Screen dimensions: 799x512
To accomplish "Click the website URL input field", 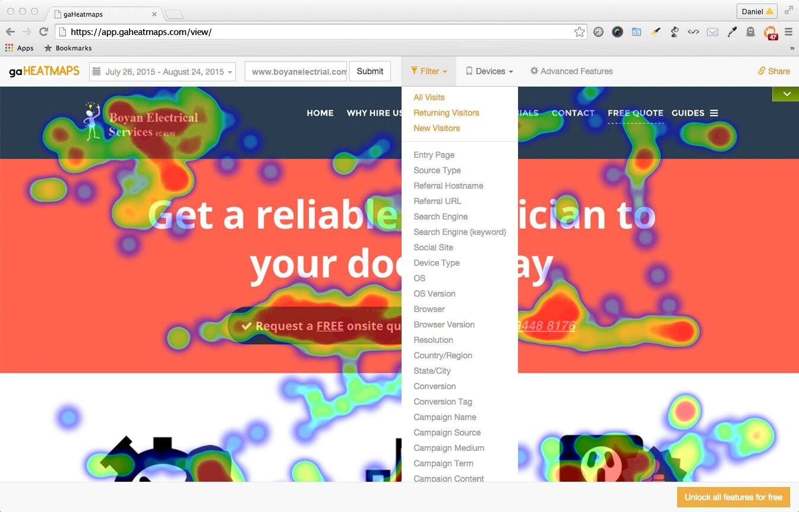I will 295,71.
